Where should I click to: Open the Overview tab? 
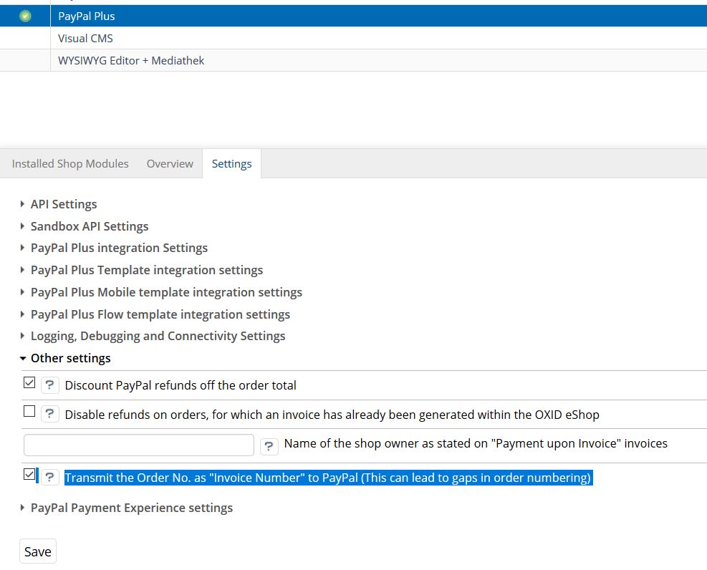tap(170, 164)
